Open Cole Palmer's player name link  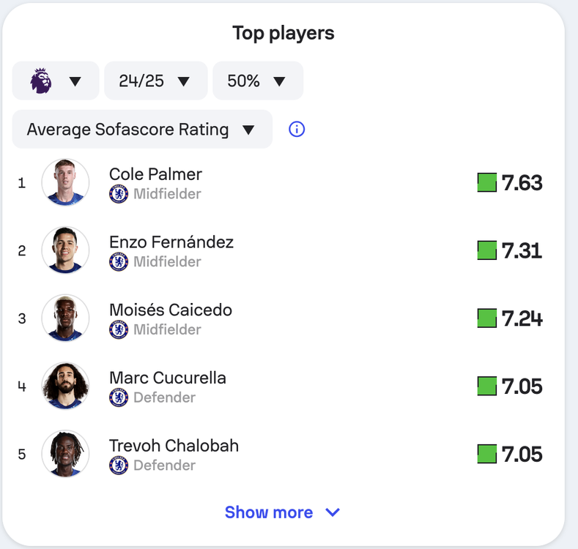(155, 174)
